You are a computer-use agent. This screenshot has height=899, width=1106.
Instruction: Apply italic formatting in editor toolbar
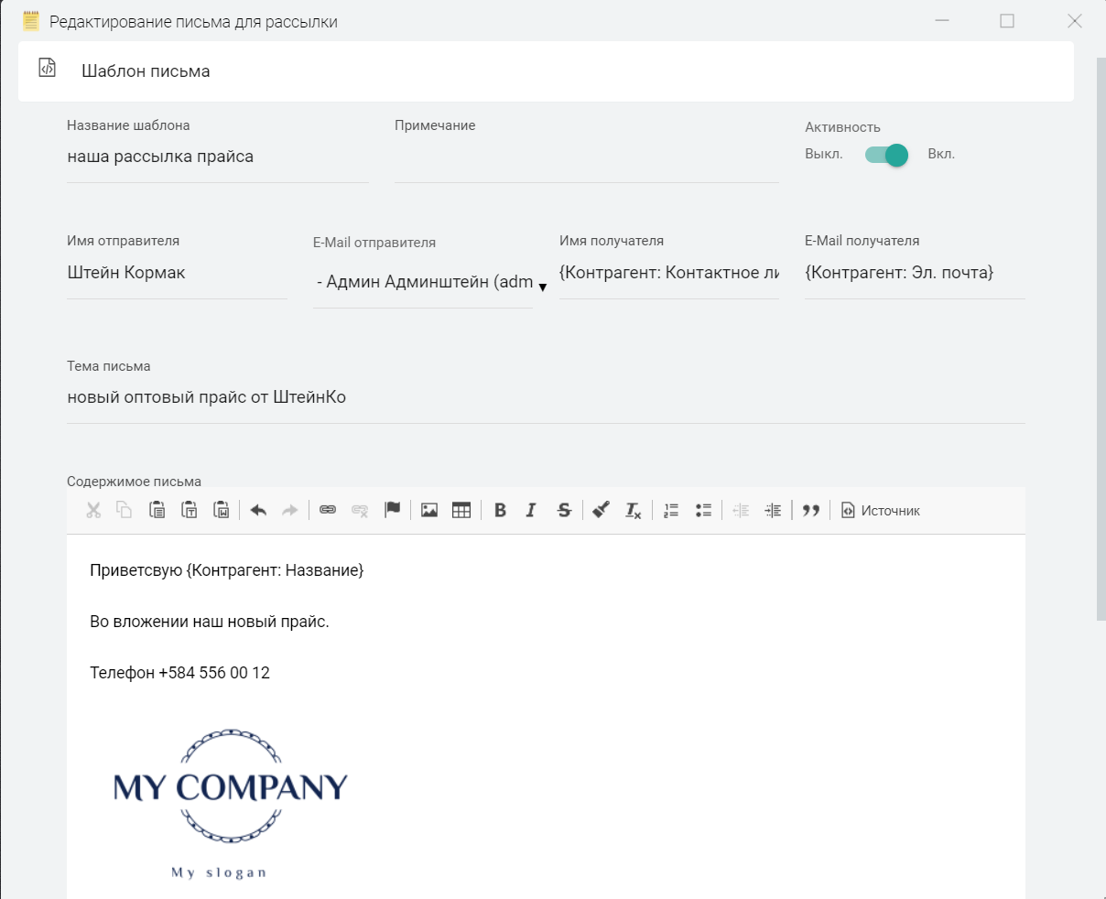click(531, 511)
